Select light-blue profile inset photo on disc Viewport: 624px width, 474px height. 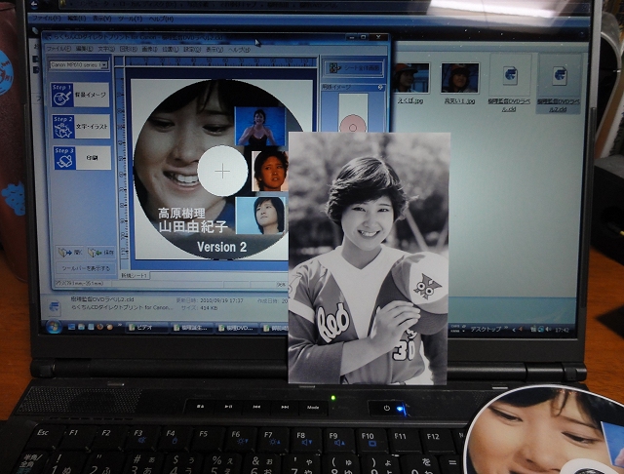click(x=260, y=216)
